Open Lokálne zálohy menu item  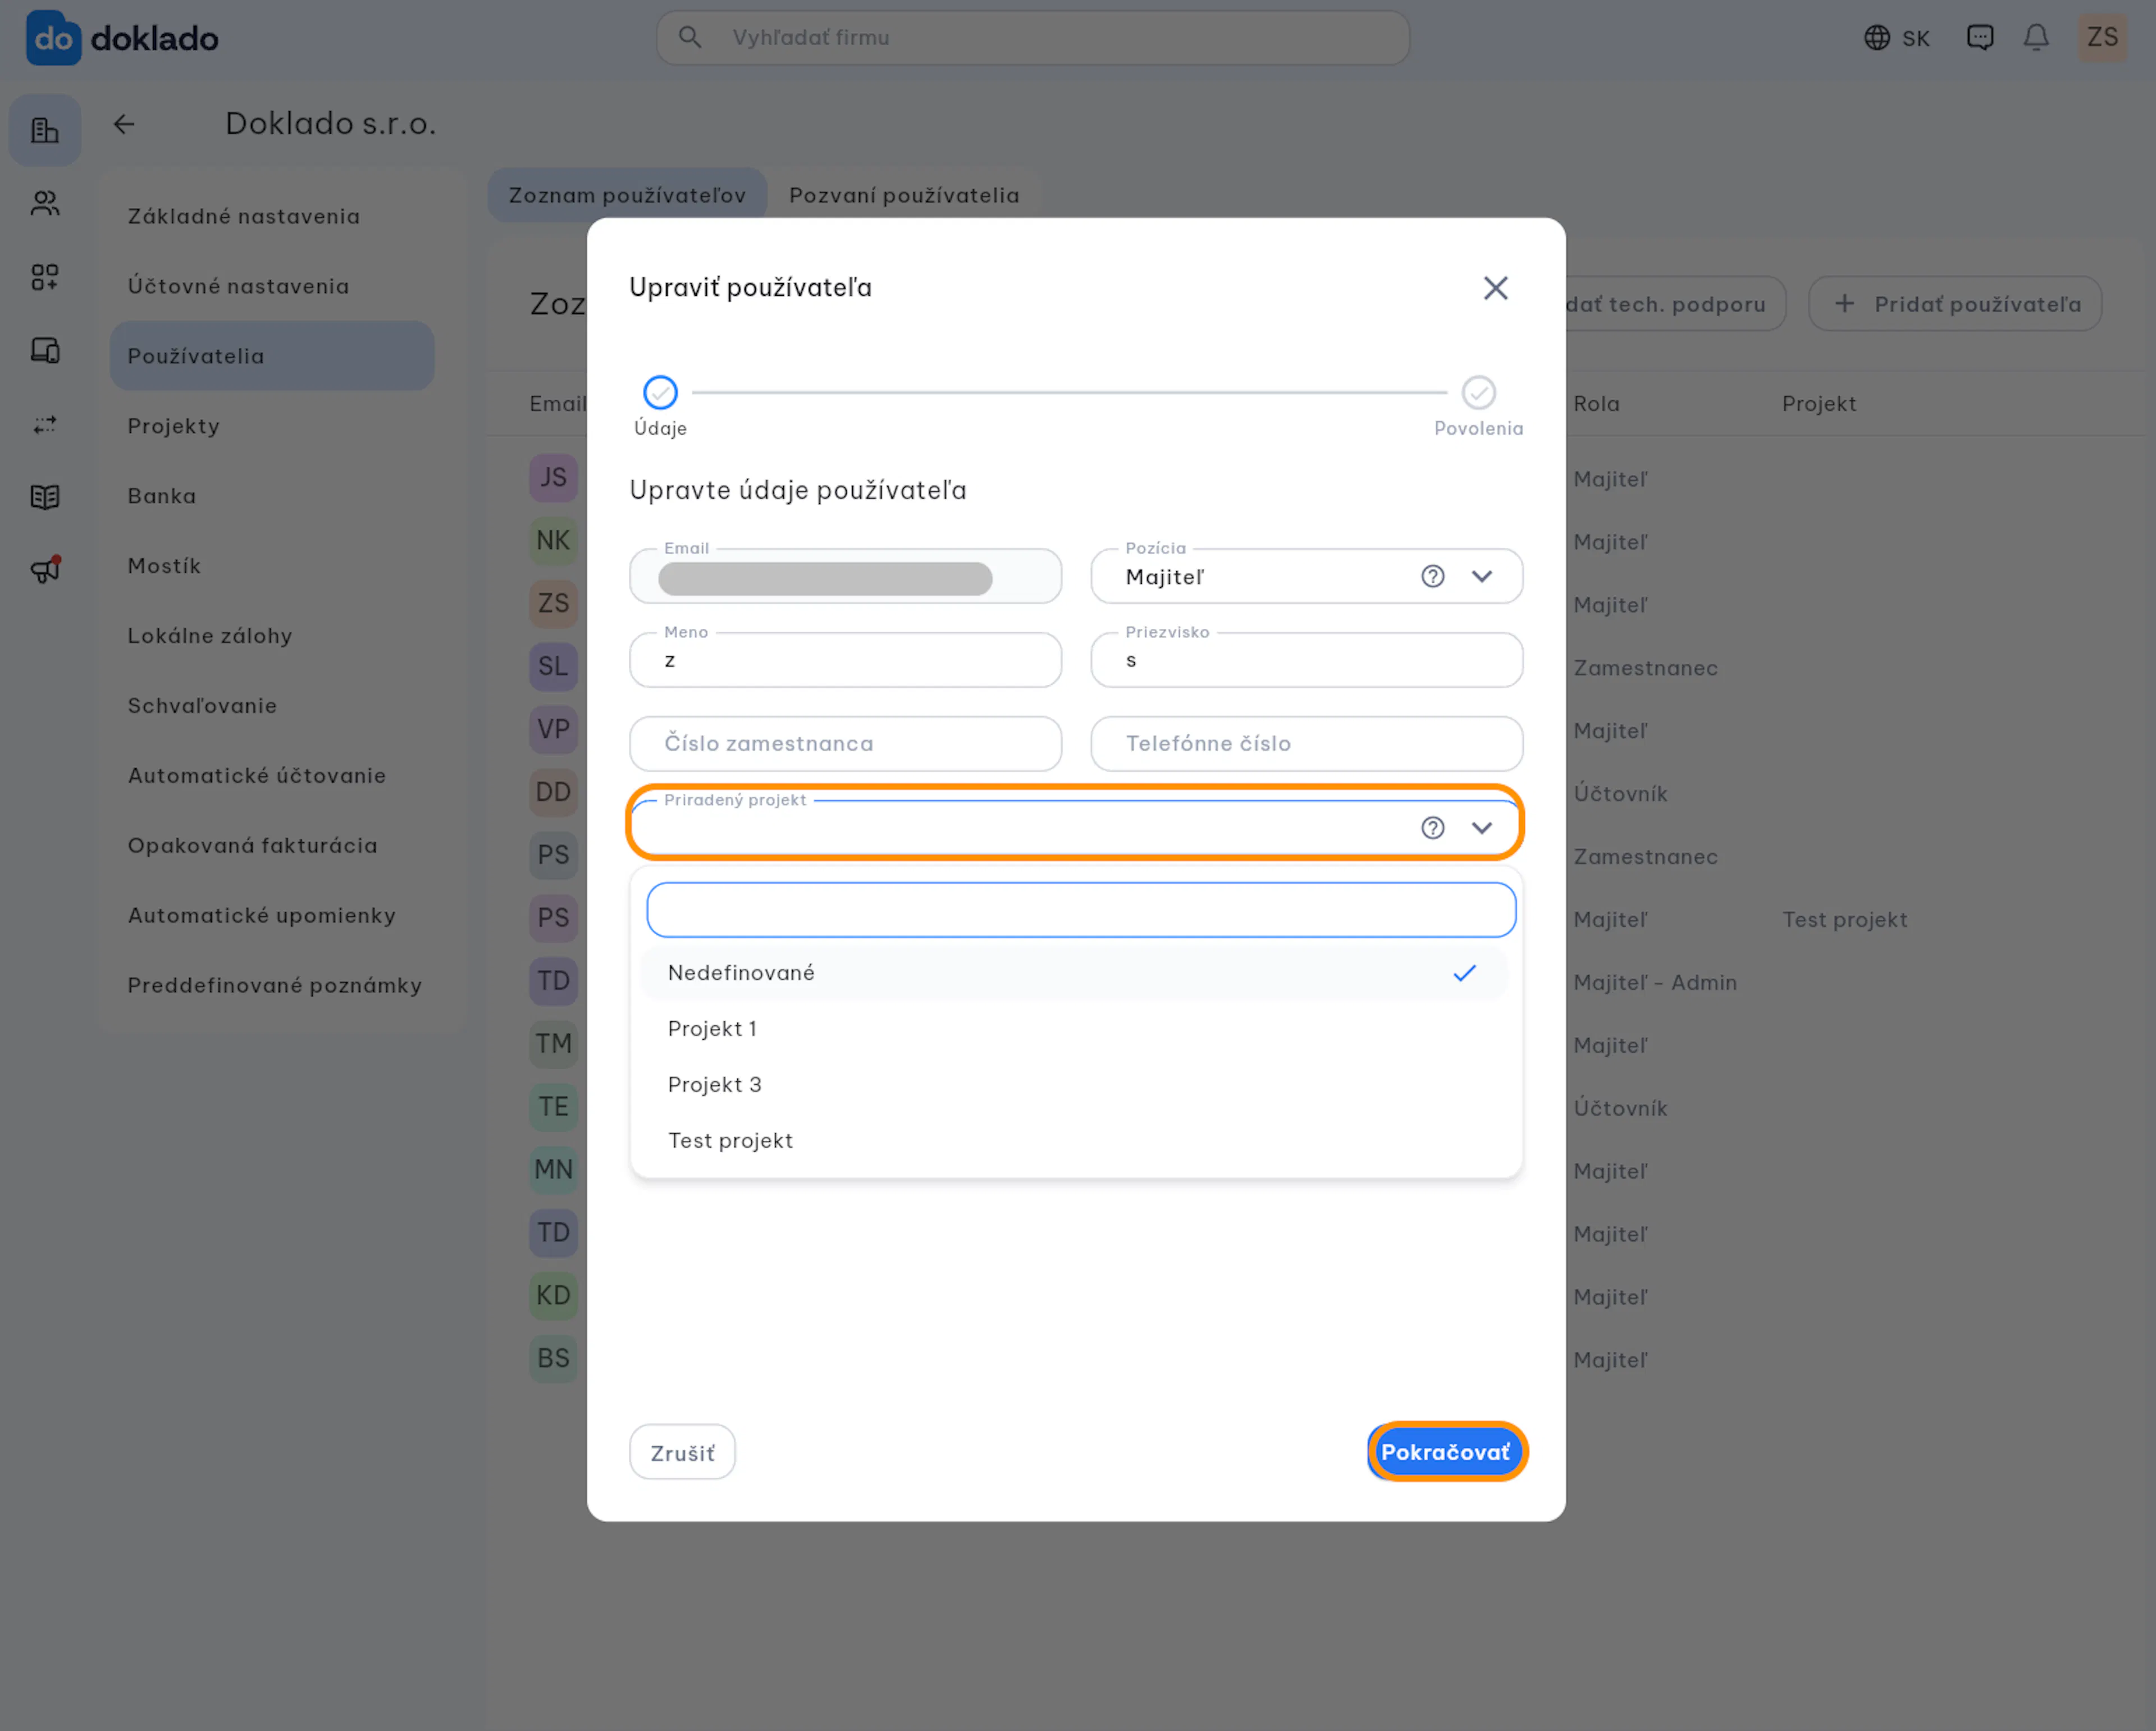tap(272, 636)
